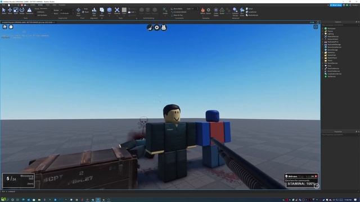Insert a Spawn location

point(209,11)
